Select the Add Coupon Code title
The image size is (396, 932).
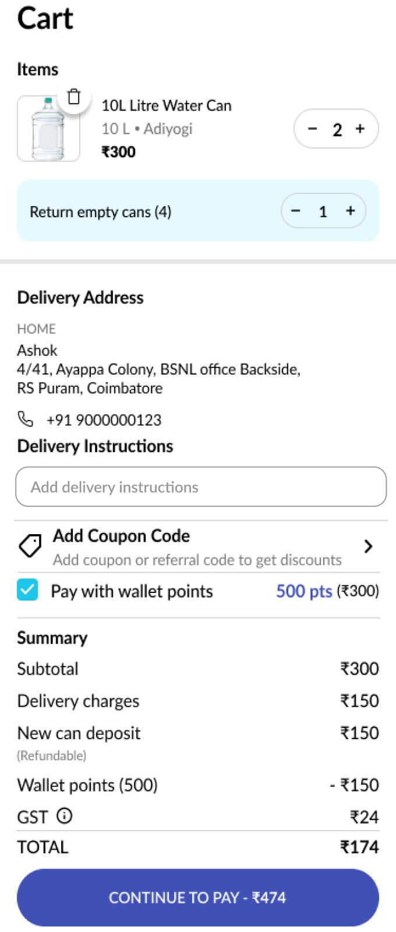coord(121,536)
